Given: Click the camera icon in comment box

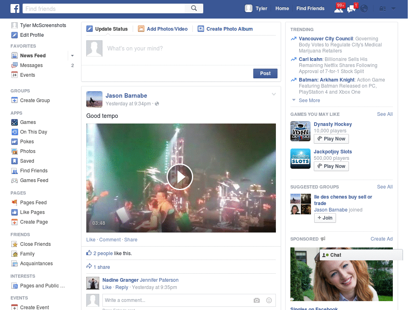Looking at the screenshot, I should point(257,300).
